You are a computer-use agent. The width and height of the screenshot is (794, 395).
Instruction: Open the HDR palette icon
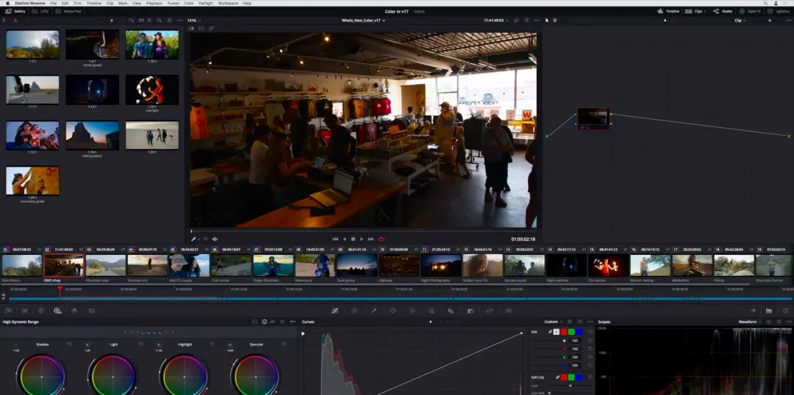click(x=57, y=311)
